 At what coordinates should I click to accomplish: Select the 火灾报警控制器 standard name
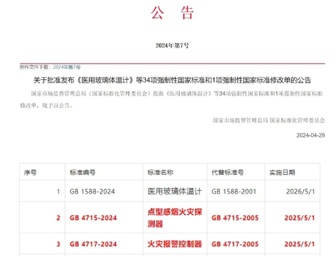(174, 244)
